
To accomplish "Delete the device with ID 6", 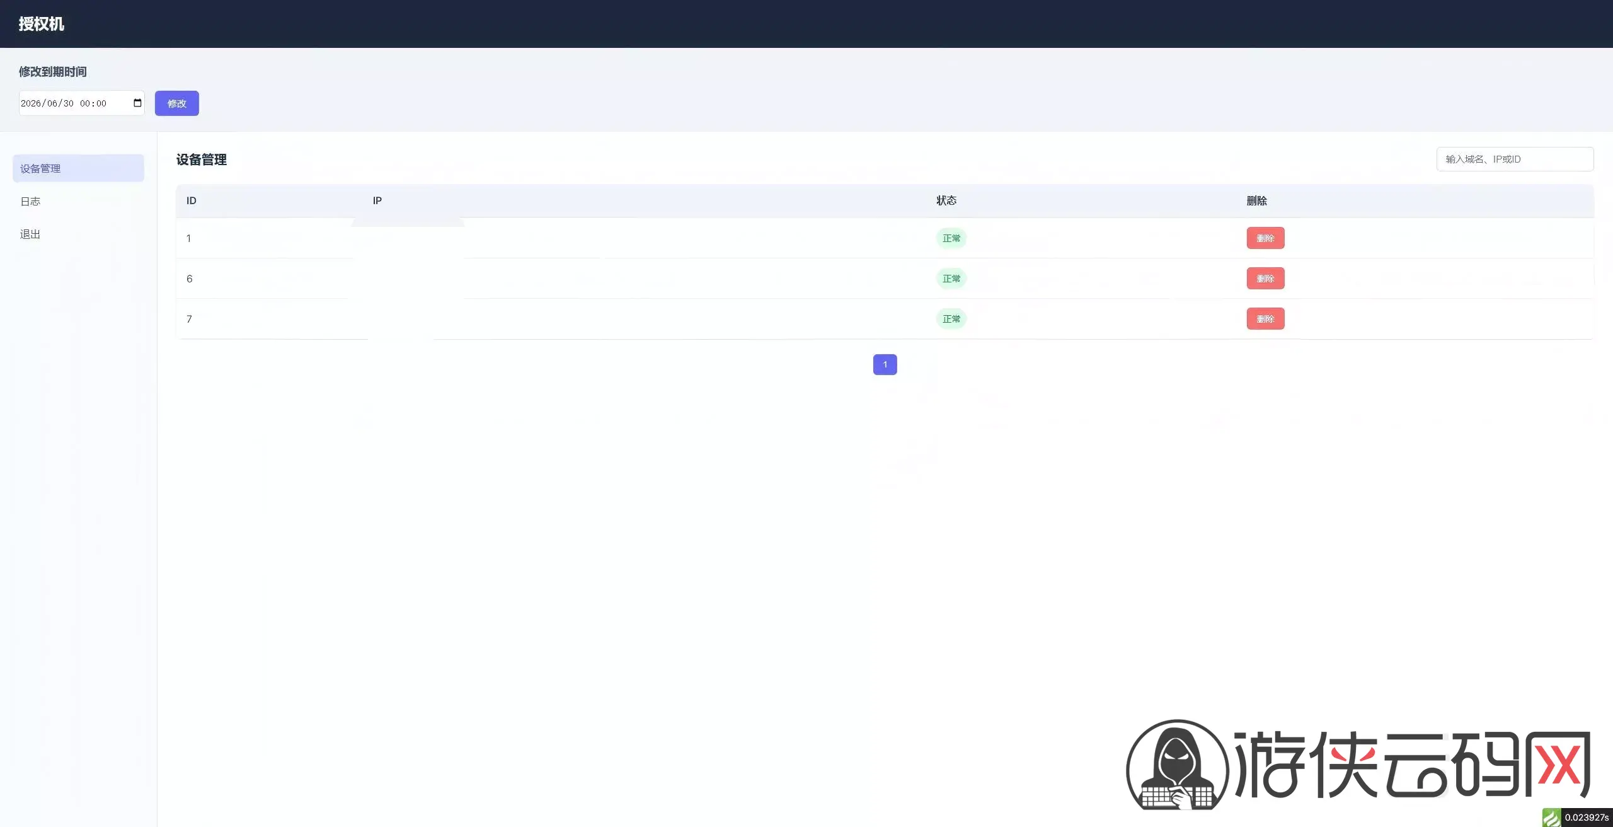I will pos(1265,279).
